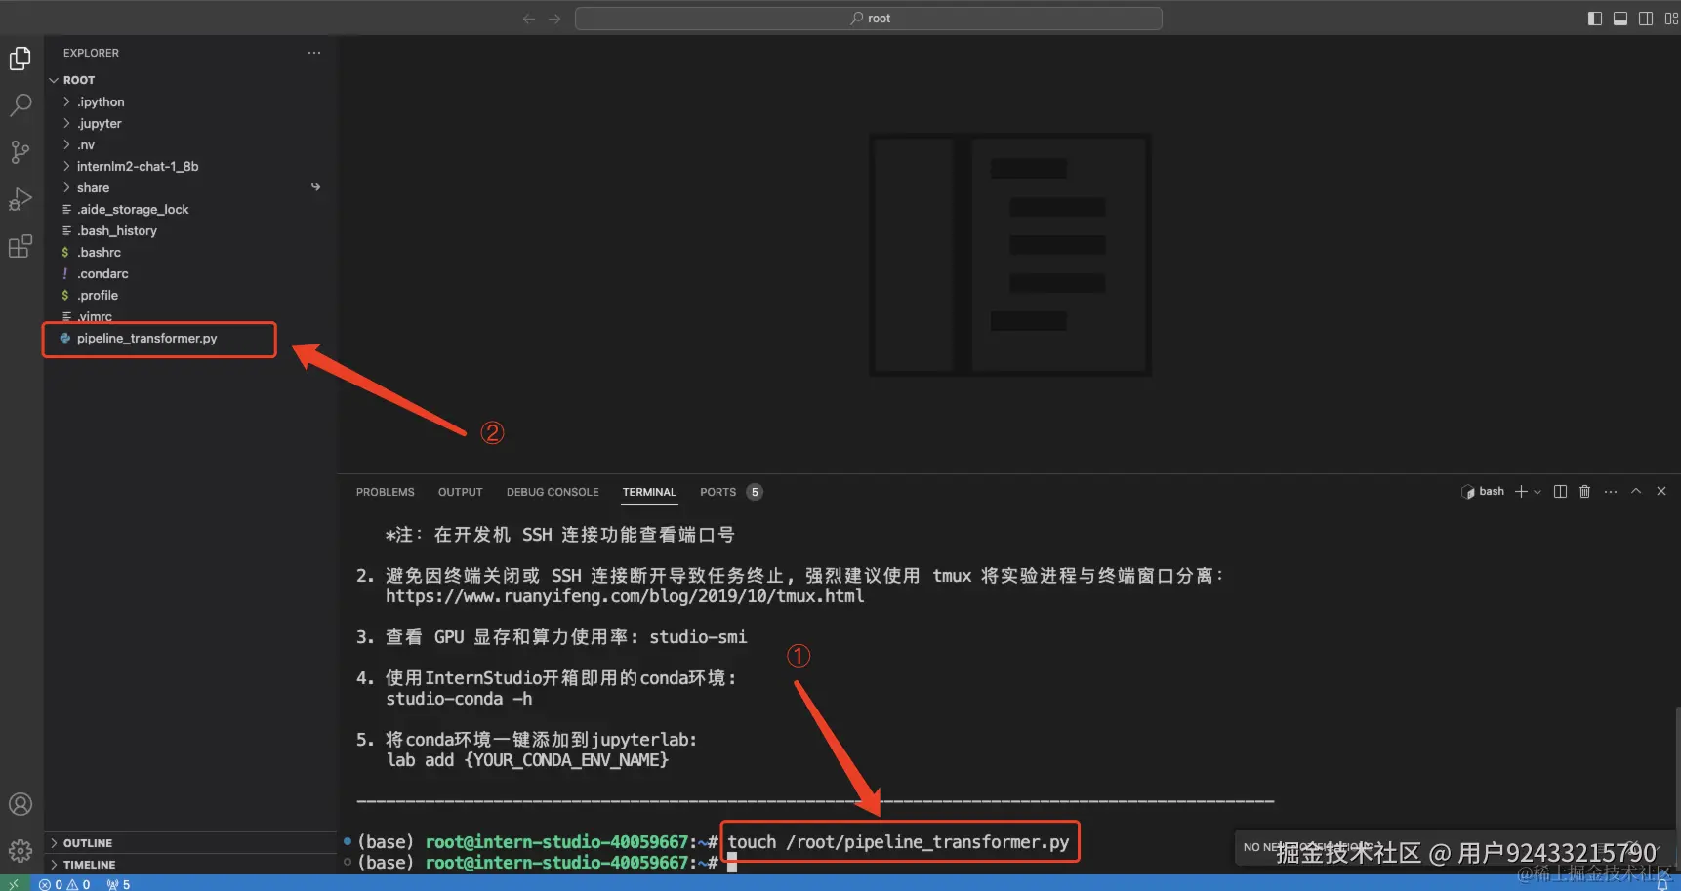The height and width of the screenshot is (891, 1681).
Task: Click the terminal text "studio-smi"
Action: point(698,637)
